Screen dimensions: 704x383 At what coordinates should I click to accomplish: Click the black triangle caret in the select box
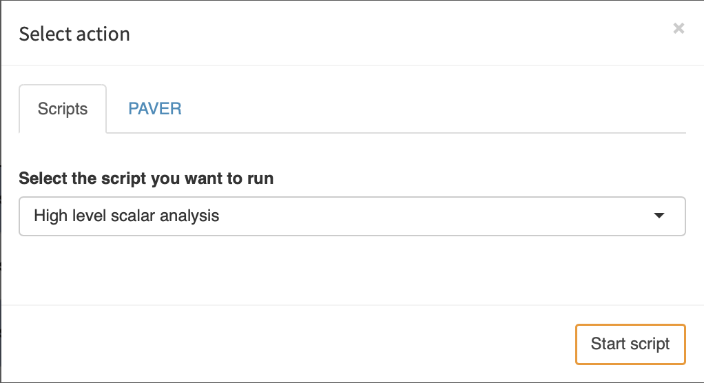[x=659, y=216]
